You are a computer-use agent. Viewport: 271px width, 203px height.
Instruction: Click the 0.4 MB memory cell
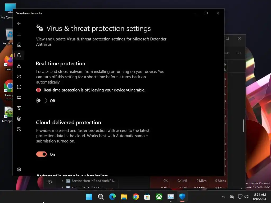(x=182, y=181)
